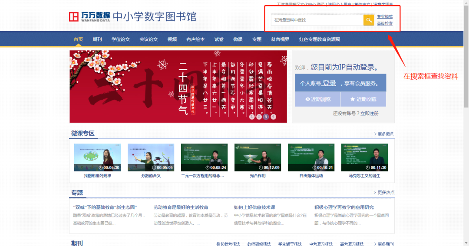Viewport: 469px width, 246px height.
Task: Open 近期浏览 with eye icon
Action: point(317,99)
